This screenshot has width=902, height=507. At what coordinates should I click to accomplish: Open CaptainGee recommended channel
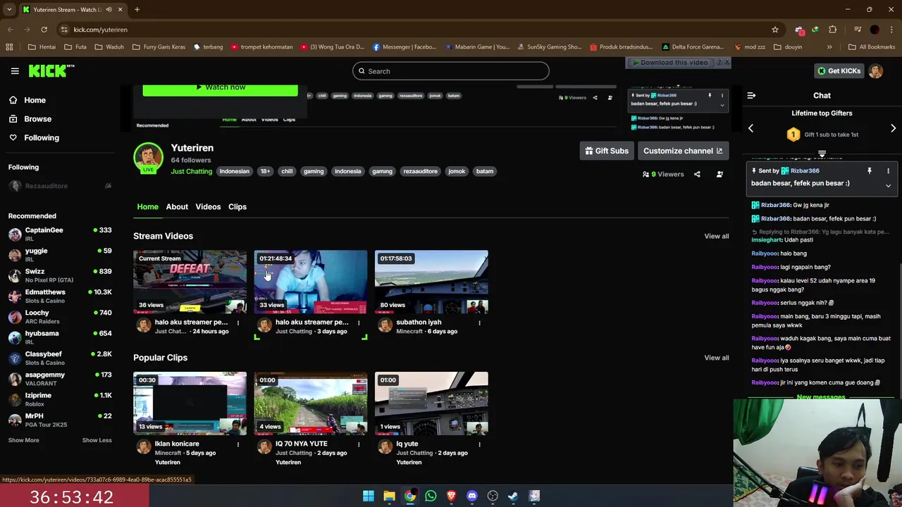pyautogui.click(x=60, y=234)
